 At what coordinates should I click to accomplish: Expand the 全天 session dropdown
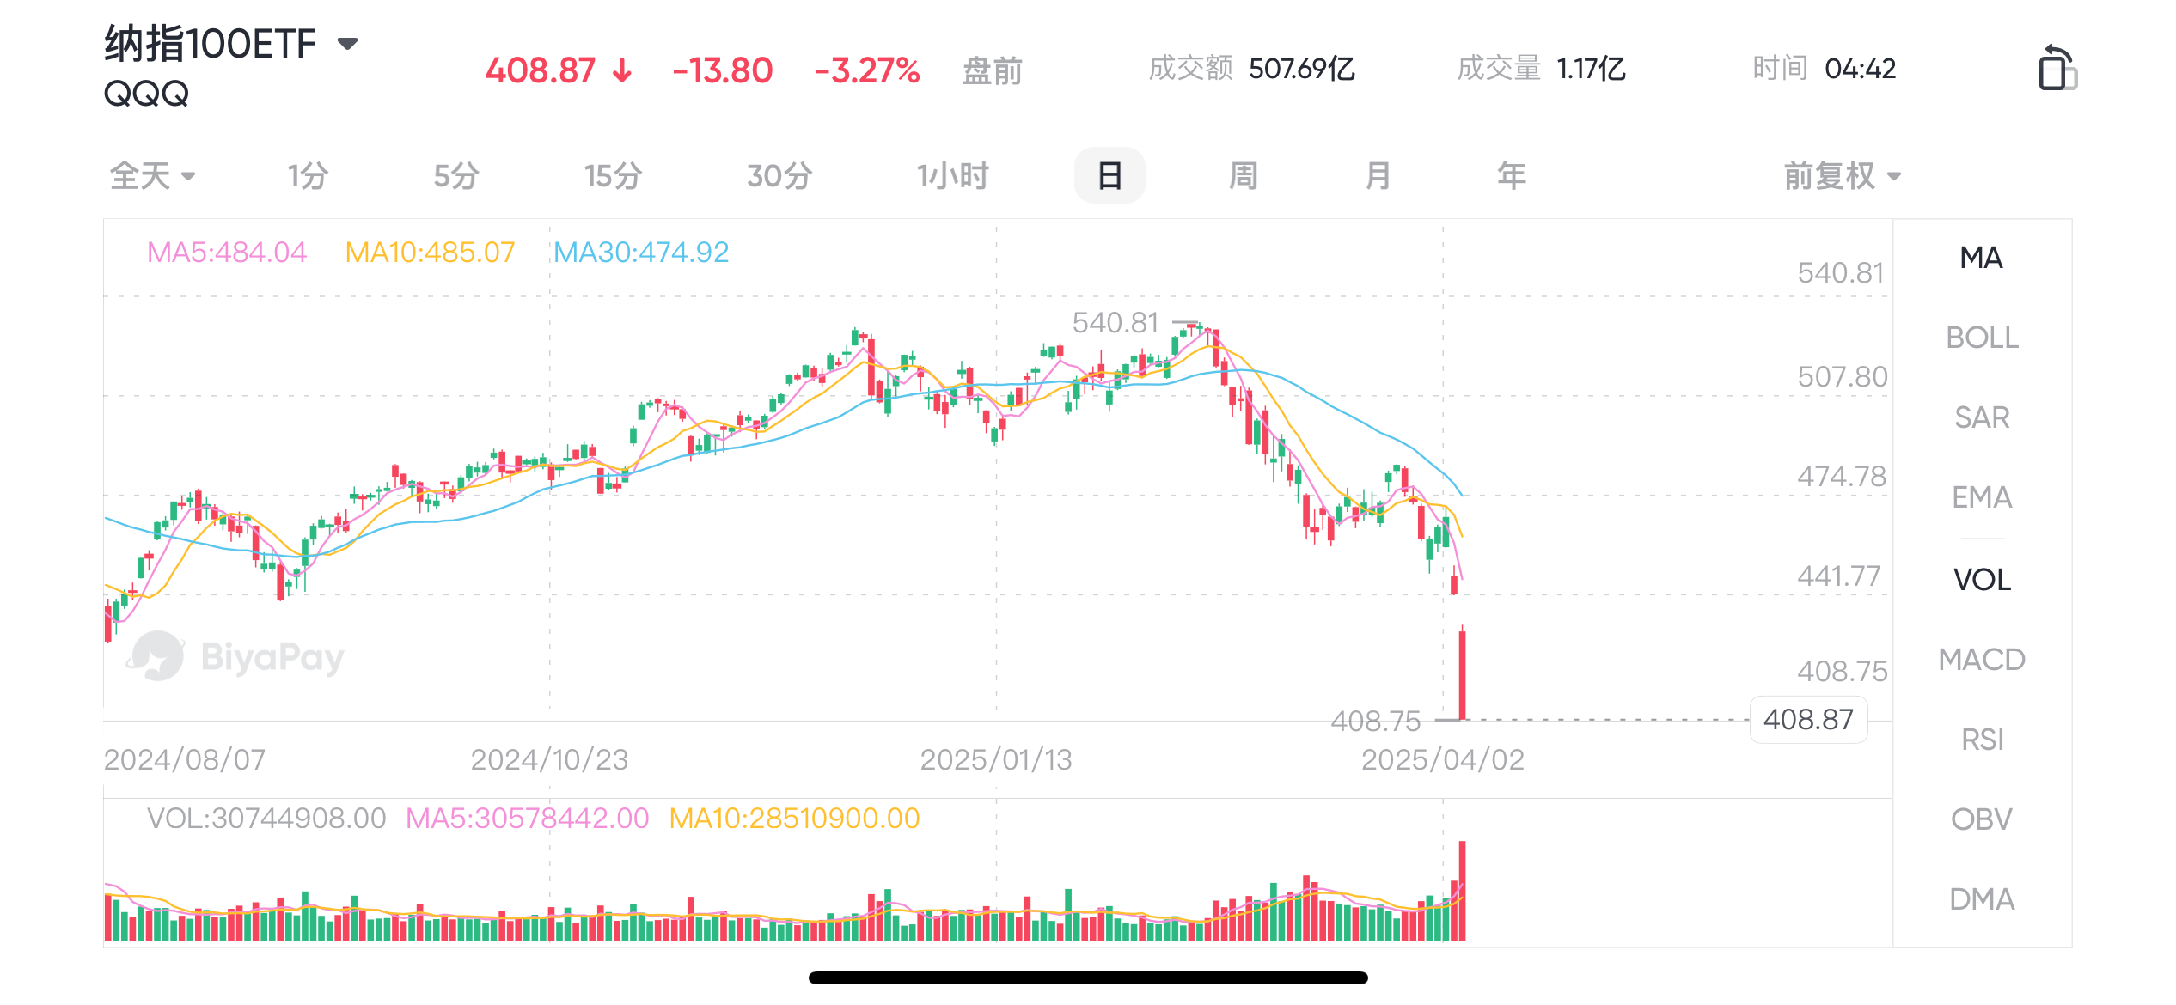click(x=151, y=174)
